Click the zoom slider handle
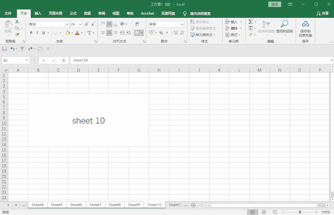This screenshot has height=215, width=334. pos(300,212)
